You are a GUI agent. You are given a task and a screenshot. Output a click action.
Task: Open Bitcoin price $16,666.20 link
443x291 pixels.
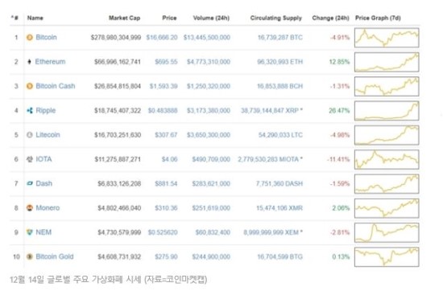point(162,37)
